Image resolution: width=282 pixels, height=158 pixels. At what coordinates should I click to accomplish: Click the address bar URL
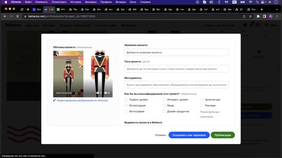(62, 16)
